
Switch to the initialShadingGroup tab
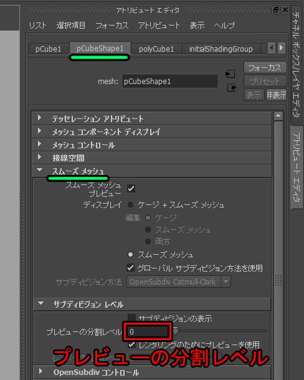221,49
